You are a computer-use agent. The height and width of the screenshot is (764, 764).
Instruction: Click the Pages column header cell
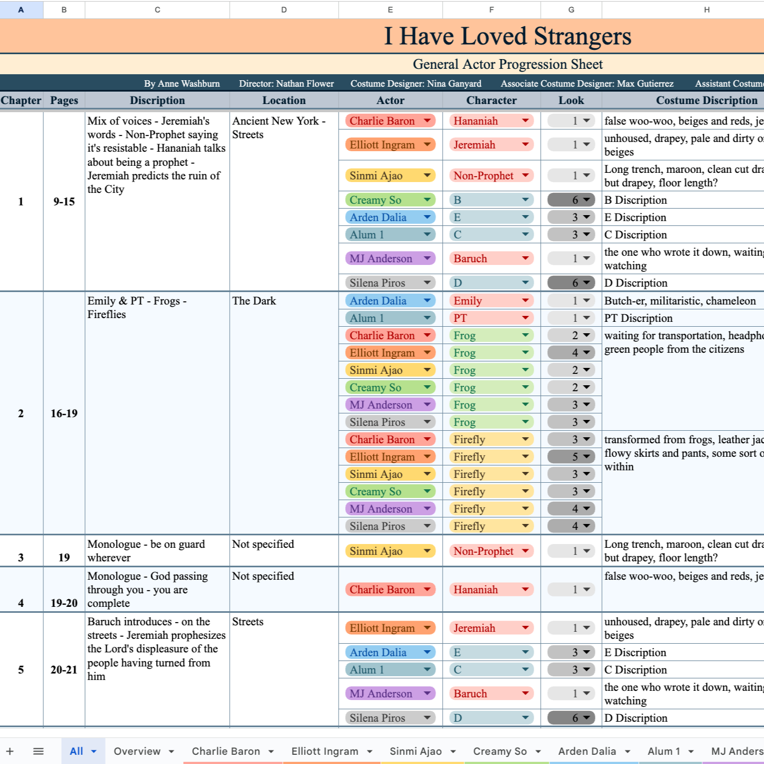tap(64, 100)
